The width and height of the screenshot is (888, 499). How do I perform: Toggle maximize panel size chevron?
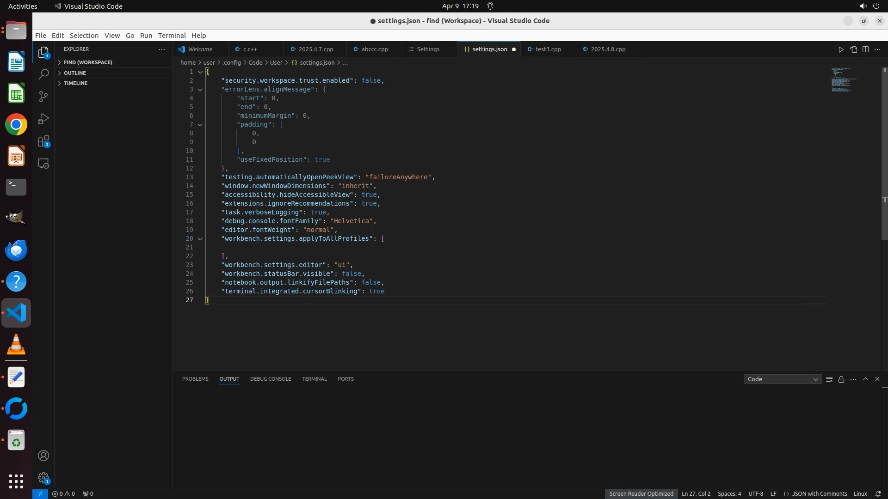click(865, 379)
